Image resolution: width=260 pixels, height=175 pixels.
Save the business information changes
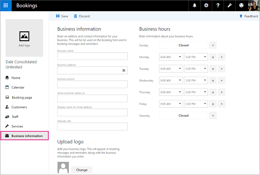tap(62, 16)
